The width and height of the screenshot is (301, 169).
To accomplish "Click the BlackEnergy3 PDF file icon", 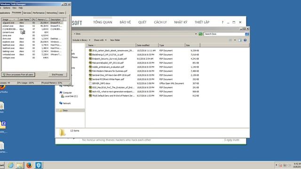I will [90, 54].
